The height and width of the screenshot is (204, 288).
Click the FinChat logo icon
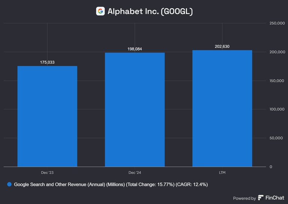coord(261,198)
